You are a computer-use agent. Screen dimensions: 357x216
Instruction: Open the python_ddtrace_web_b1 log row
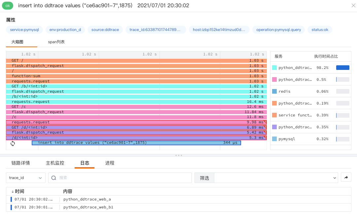point(178,207)
